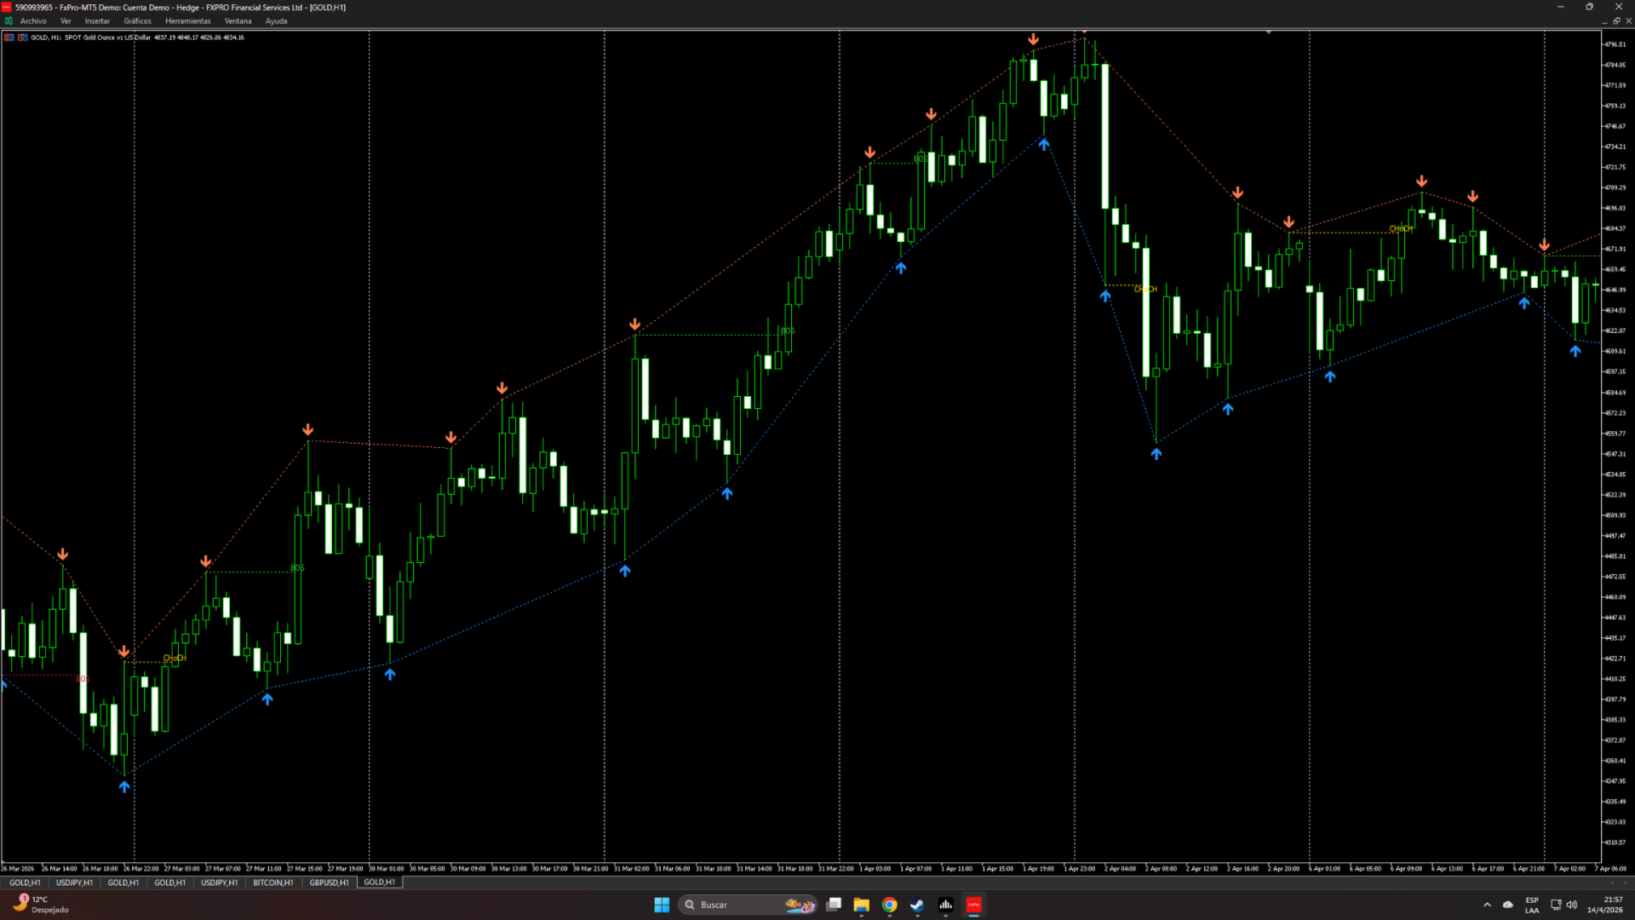Switch to the BITCOIN,H1 chart tab
The image size is (1635, 920).
[x=272, y=883]
